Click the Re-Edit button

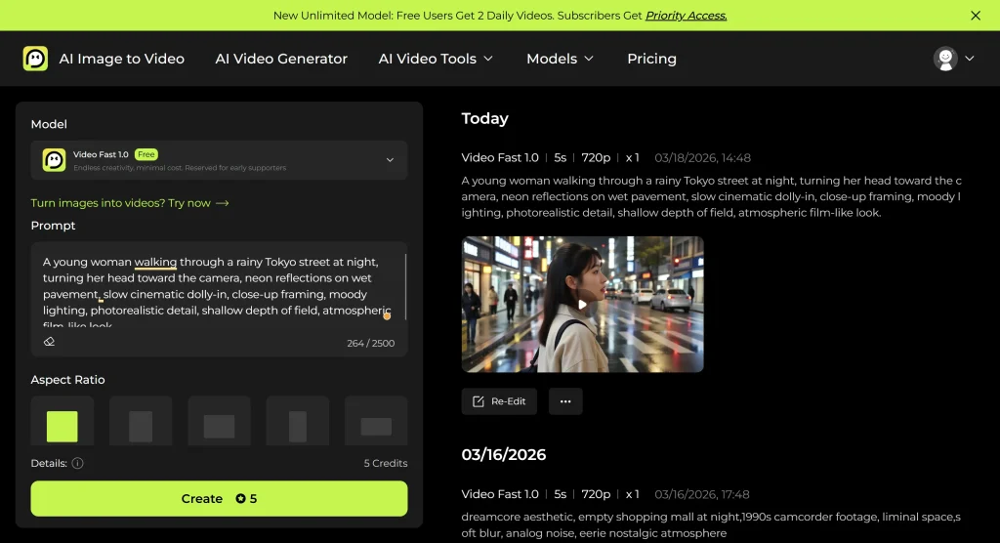499,401
